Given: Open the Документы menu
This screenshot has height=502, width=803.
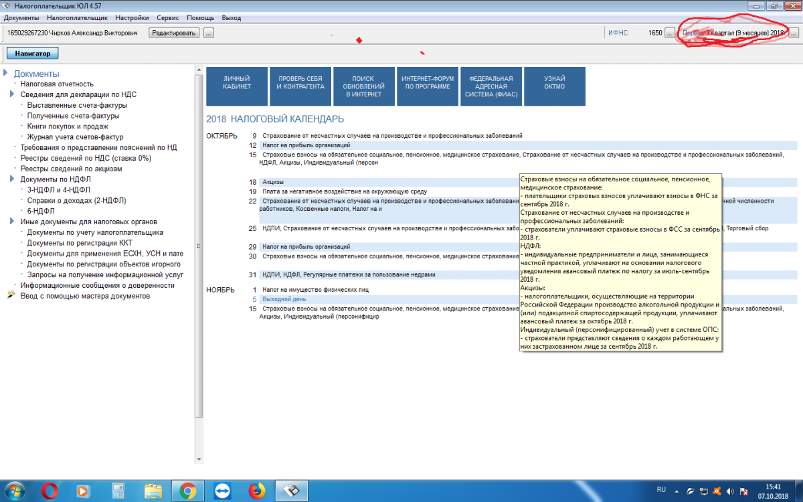Looking at the screenshot, I should pyautogui.click(x=21, y=18).
